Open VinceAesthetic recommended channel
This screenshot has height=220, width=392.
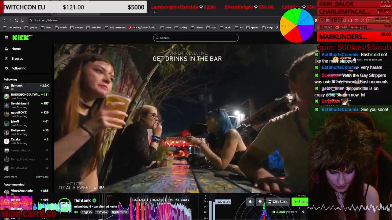point(26,192)
